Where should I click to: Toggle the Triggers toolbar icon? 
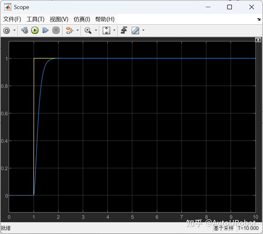pos(124,31)
